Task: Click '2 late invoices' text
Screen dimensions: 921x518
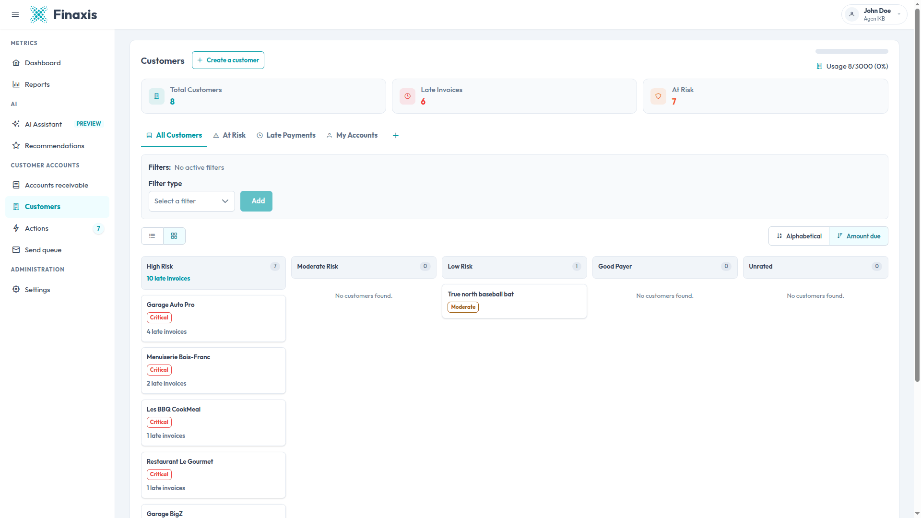Action: click(166, 383)
